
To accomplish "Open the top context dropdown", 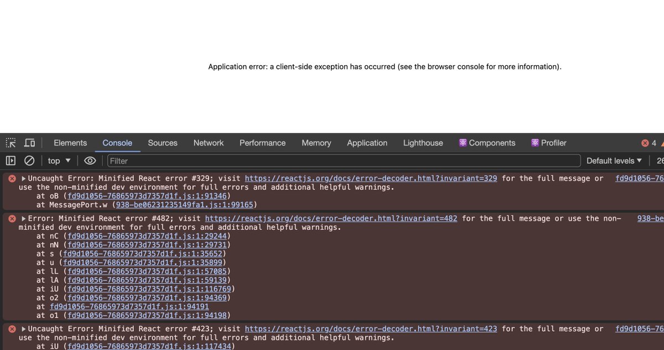I will [59, 161].
